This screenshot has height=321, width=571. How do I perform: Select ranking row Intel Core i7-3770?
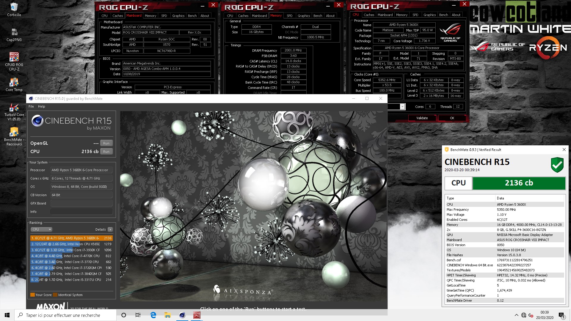71,262
